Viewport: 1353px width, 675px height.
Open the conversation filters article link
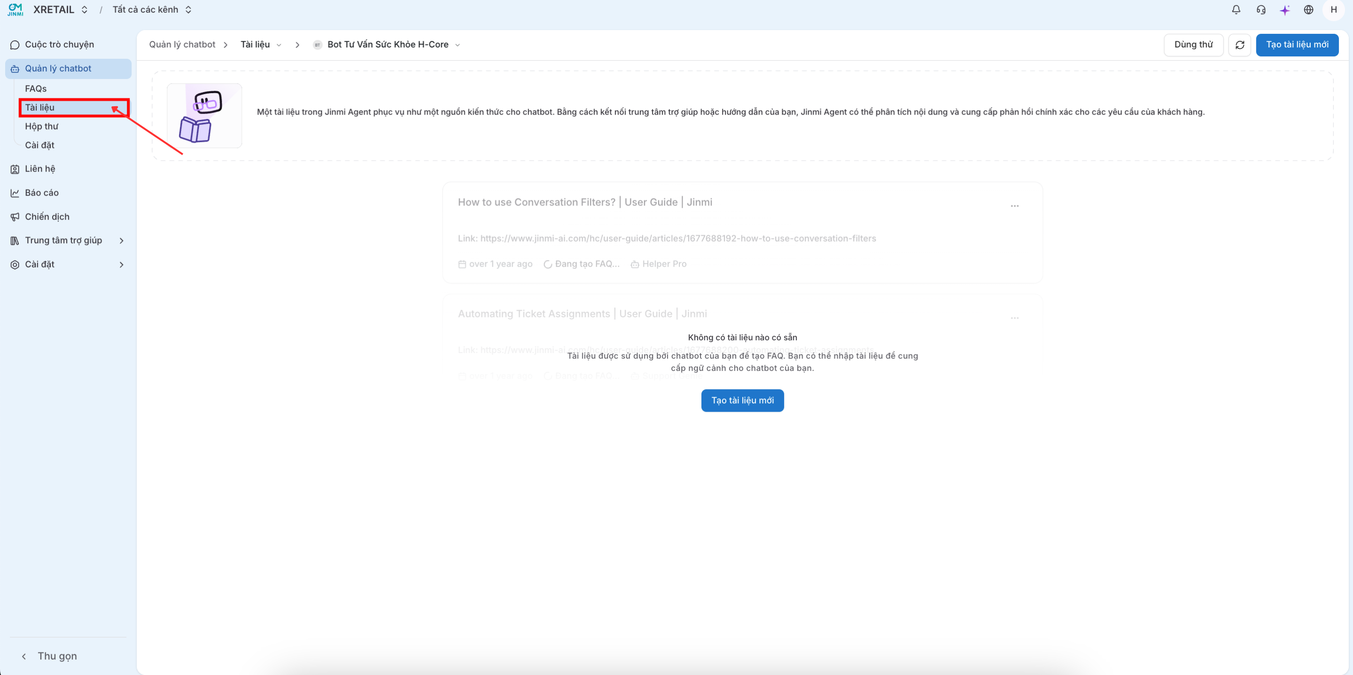[x=677, y=239]
